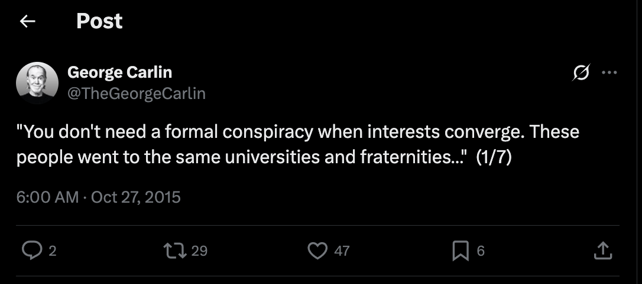
Task: Click the 6:00 AM time text
Action: (x=47, y=196)
